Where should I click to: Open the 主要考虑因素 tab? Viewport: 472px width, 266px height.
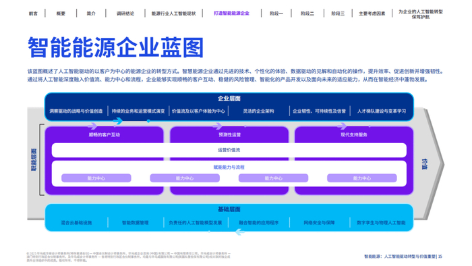372,14
